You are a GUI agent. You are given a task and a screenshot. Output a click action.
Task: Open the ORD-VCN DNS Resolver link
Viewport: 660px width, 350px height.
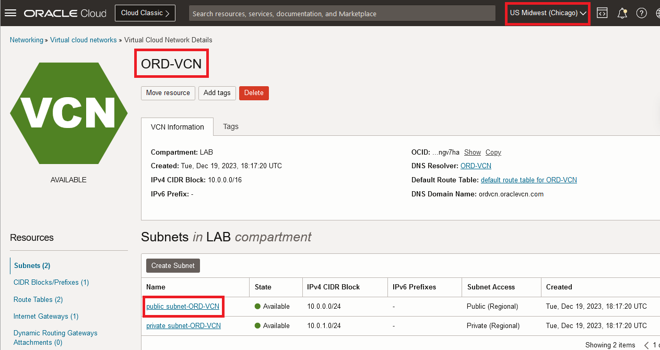[476, 166]
